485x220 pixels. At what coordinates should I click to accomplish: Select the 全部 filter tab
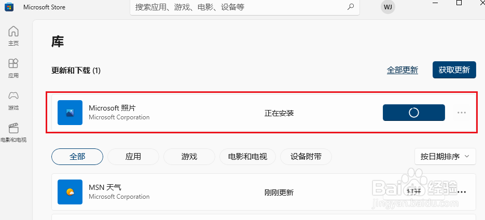77,157
